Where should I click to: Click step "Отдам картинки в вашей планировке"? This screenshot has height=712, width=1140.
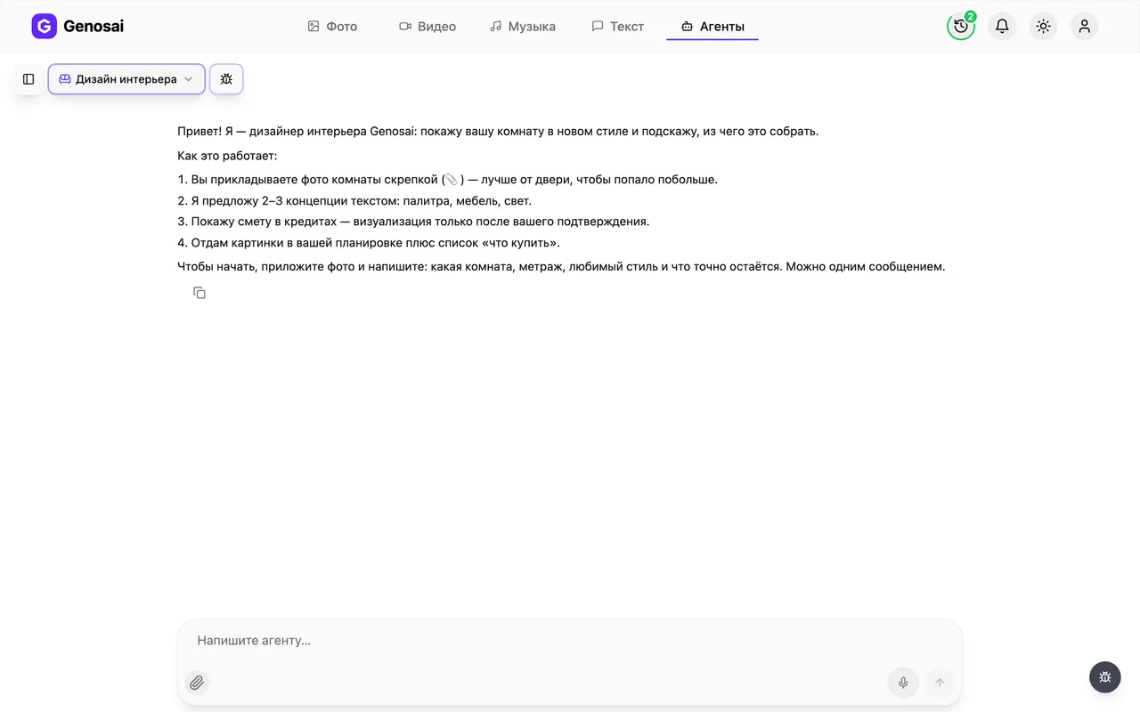(369, 243)
